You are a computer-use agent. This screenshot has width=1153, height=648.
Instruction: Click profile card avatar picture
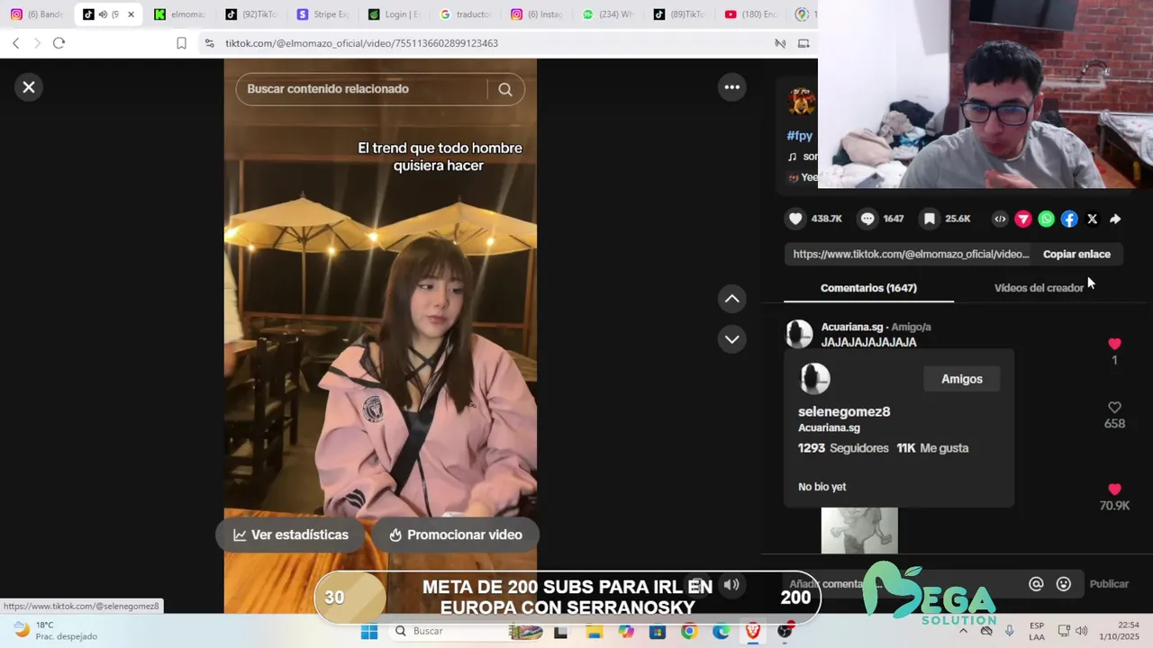coord(815,379)
